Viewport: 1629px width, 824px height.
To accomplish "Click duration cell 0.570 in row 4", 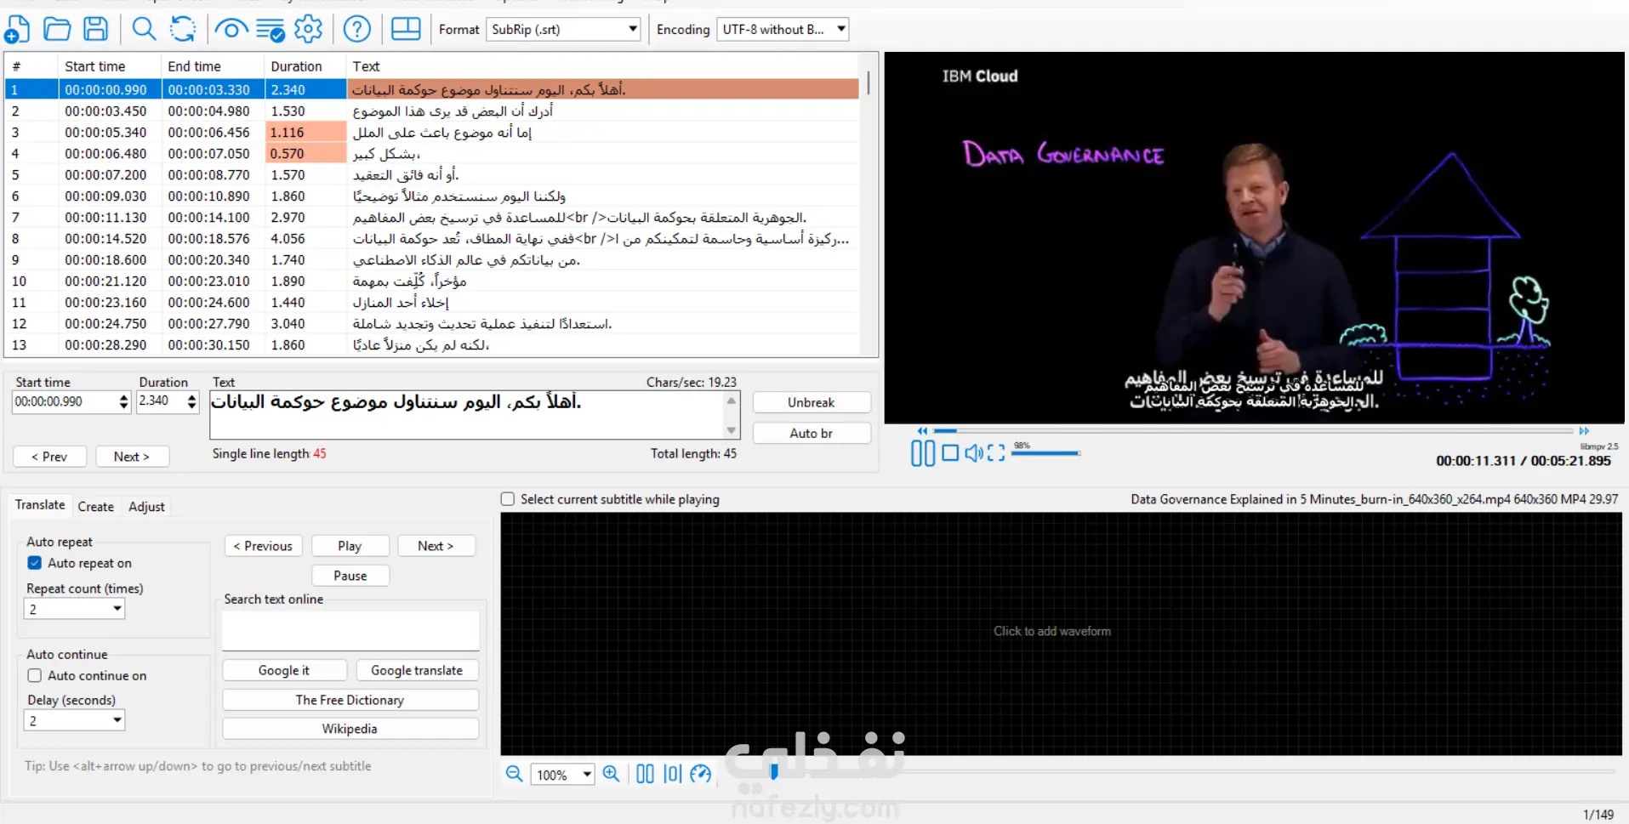I will 305,154.
